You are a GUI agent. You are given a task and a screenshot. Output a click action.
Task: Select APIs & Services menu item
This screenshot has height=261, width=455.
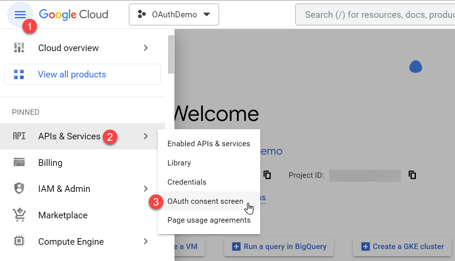pyautogui.click(x=83, y=136)
